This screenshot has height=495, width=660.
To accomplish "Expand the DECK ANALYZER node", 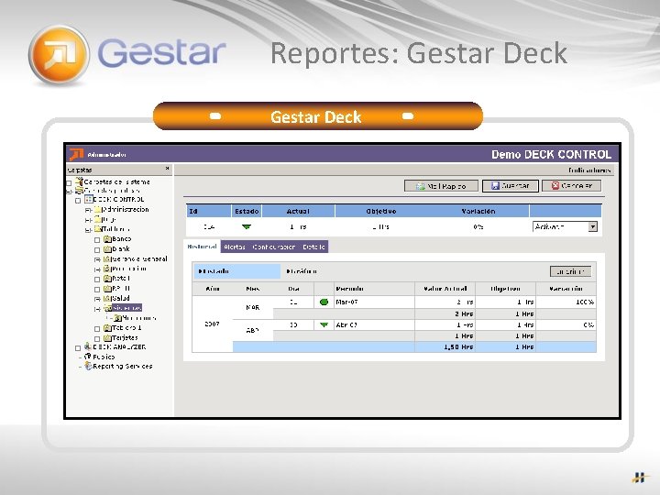I will (78, 348).
